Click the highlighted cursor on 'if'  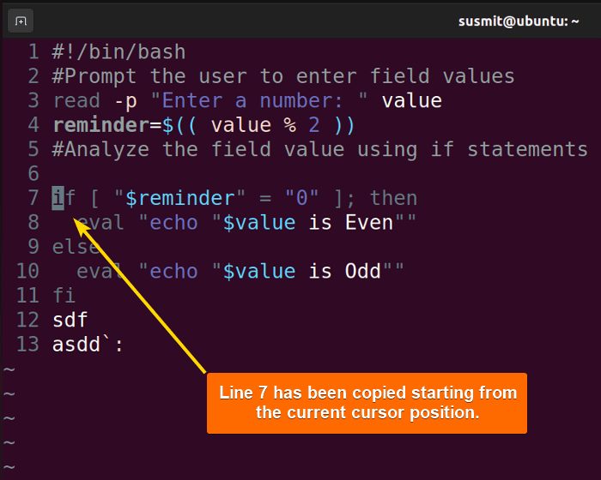pos(58,198)
